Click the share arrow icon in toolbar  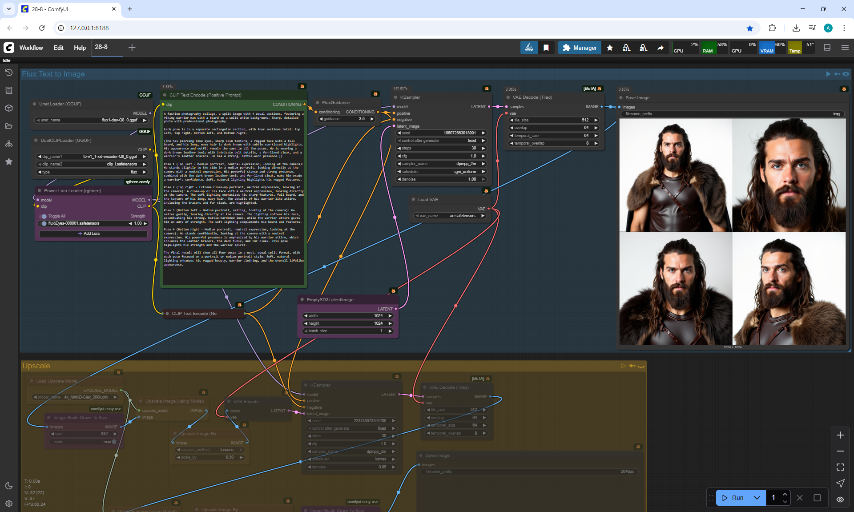(661, 48)
